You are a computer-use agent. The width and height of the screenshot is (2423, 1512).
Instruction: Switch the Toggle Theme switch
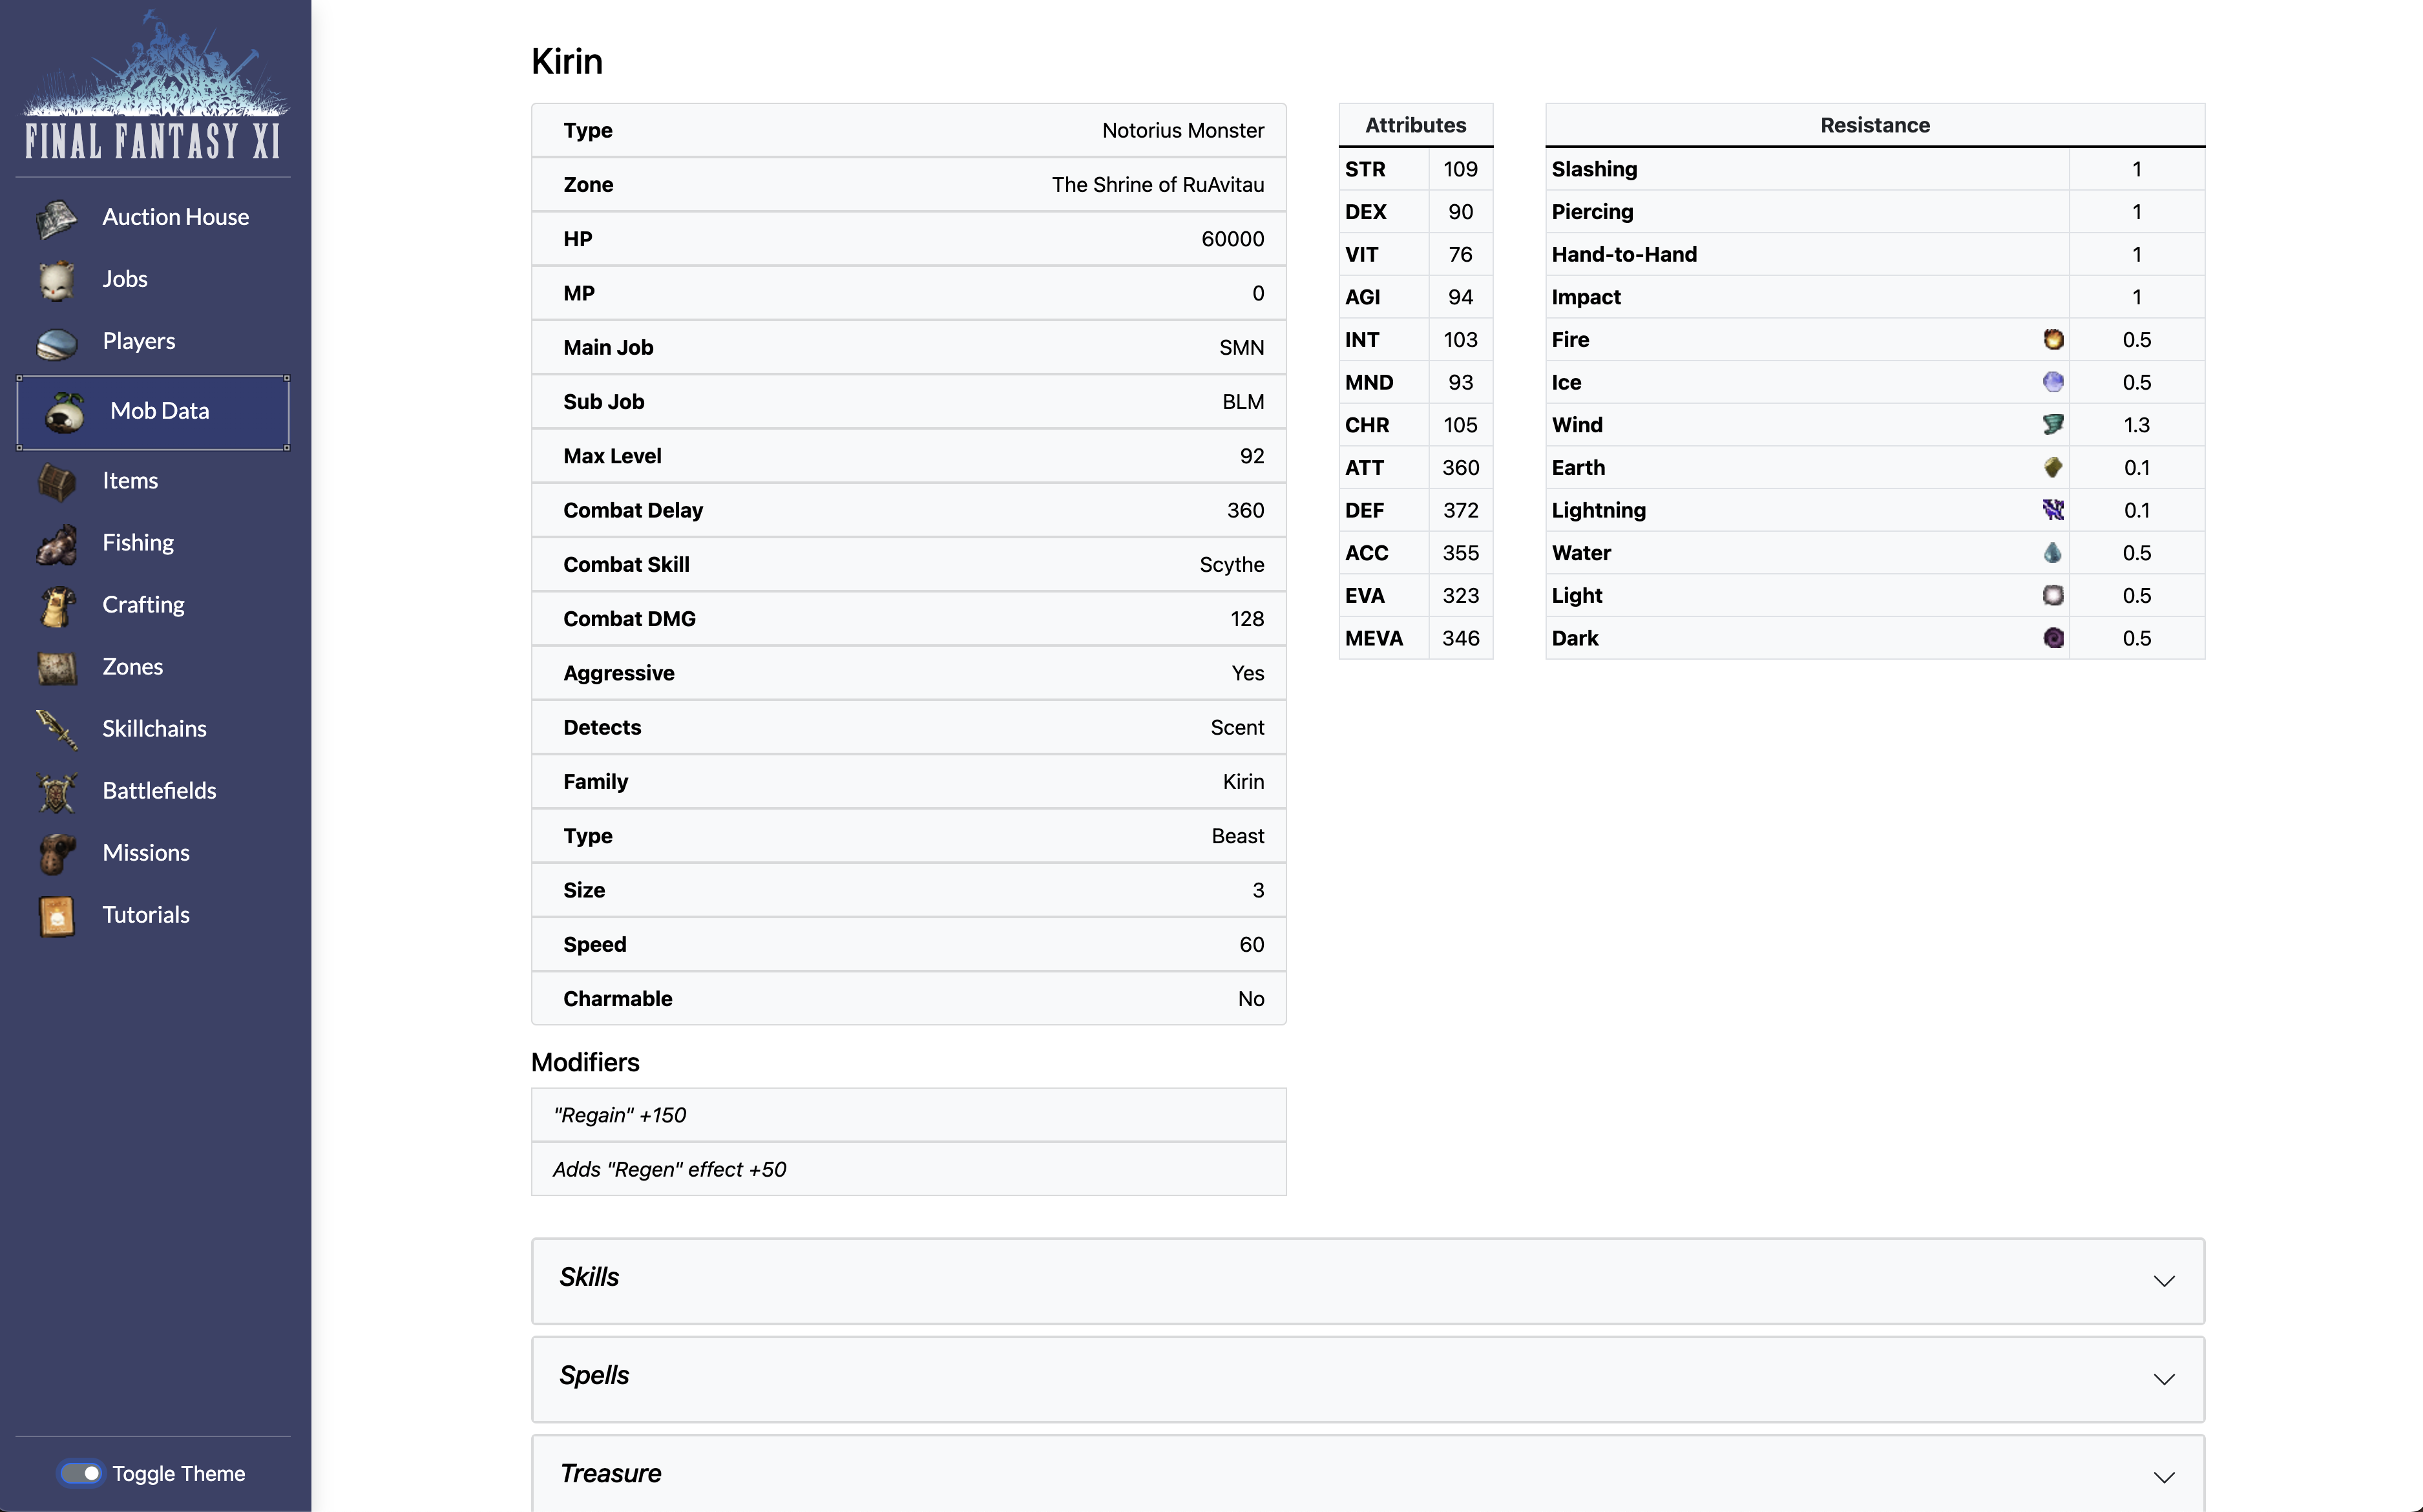81,1473
